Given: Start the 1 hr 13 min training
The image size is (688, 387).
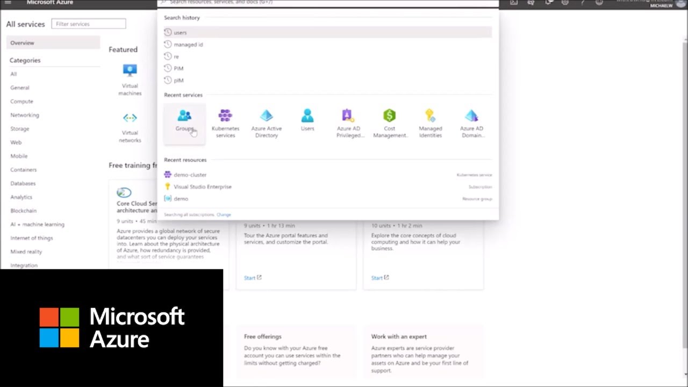Looking at the screenshot, I should pos(252,278).
